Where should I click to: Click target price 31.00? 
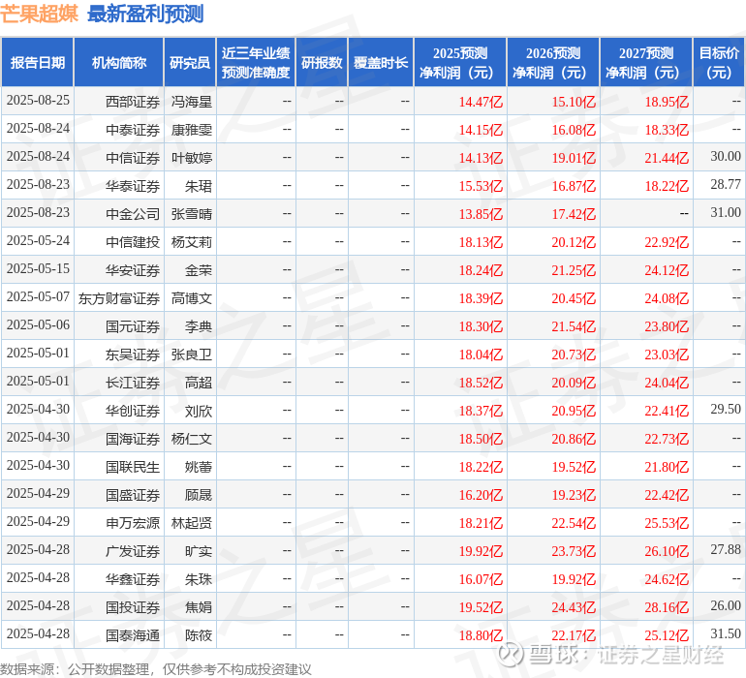[726, 212]
